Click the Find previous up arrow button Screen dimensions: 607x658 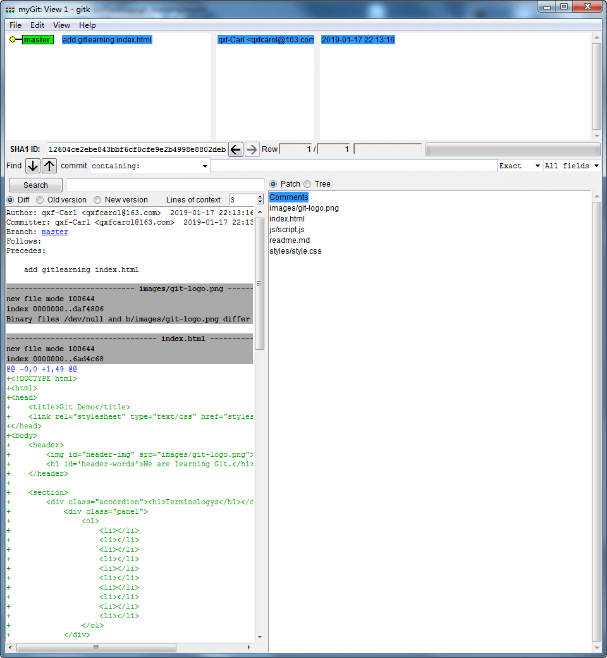(x=49, y=166)
